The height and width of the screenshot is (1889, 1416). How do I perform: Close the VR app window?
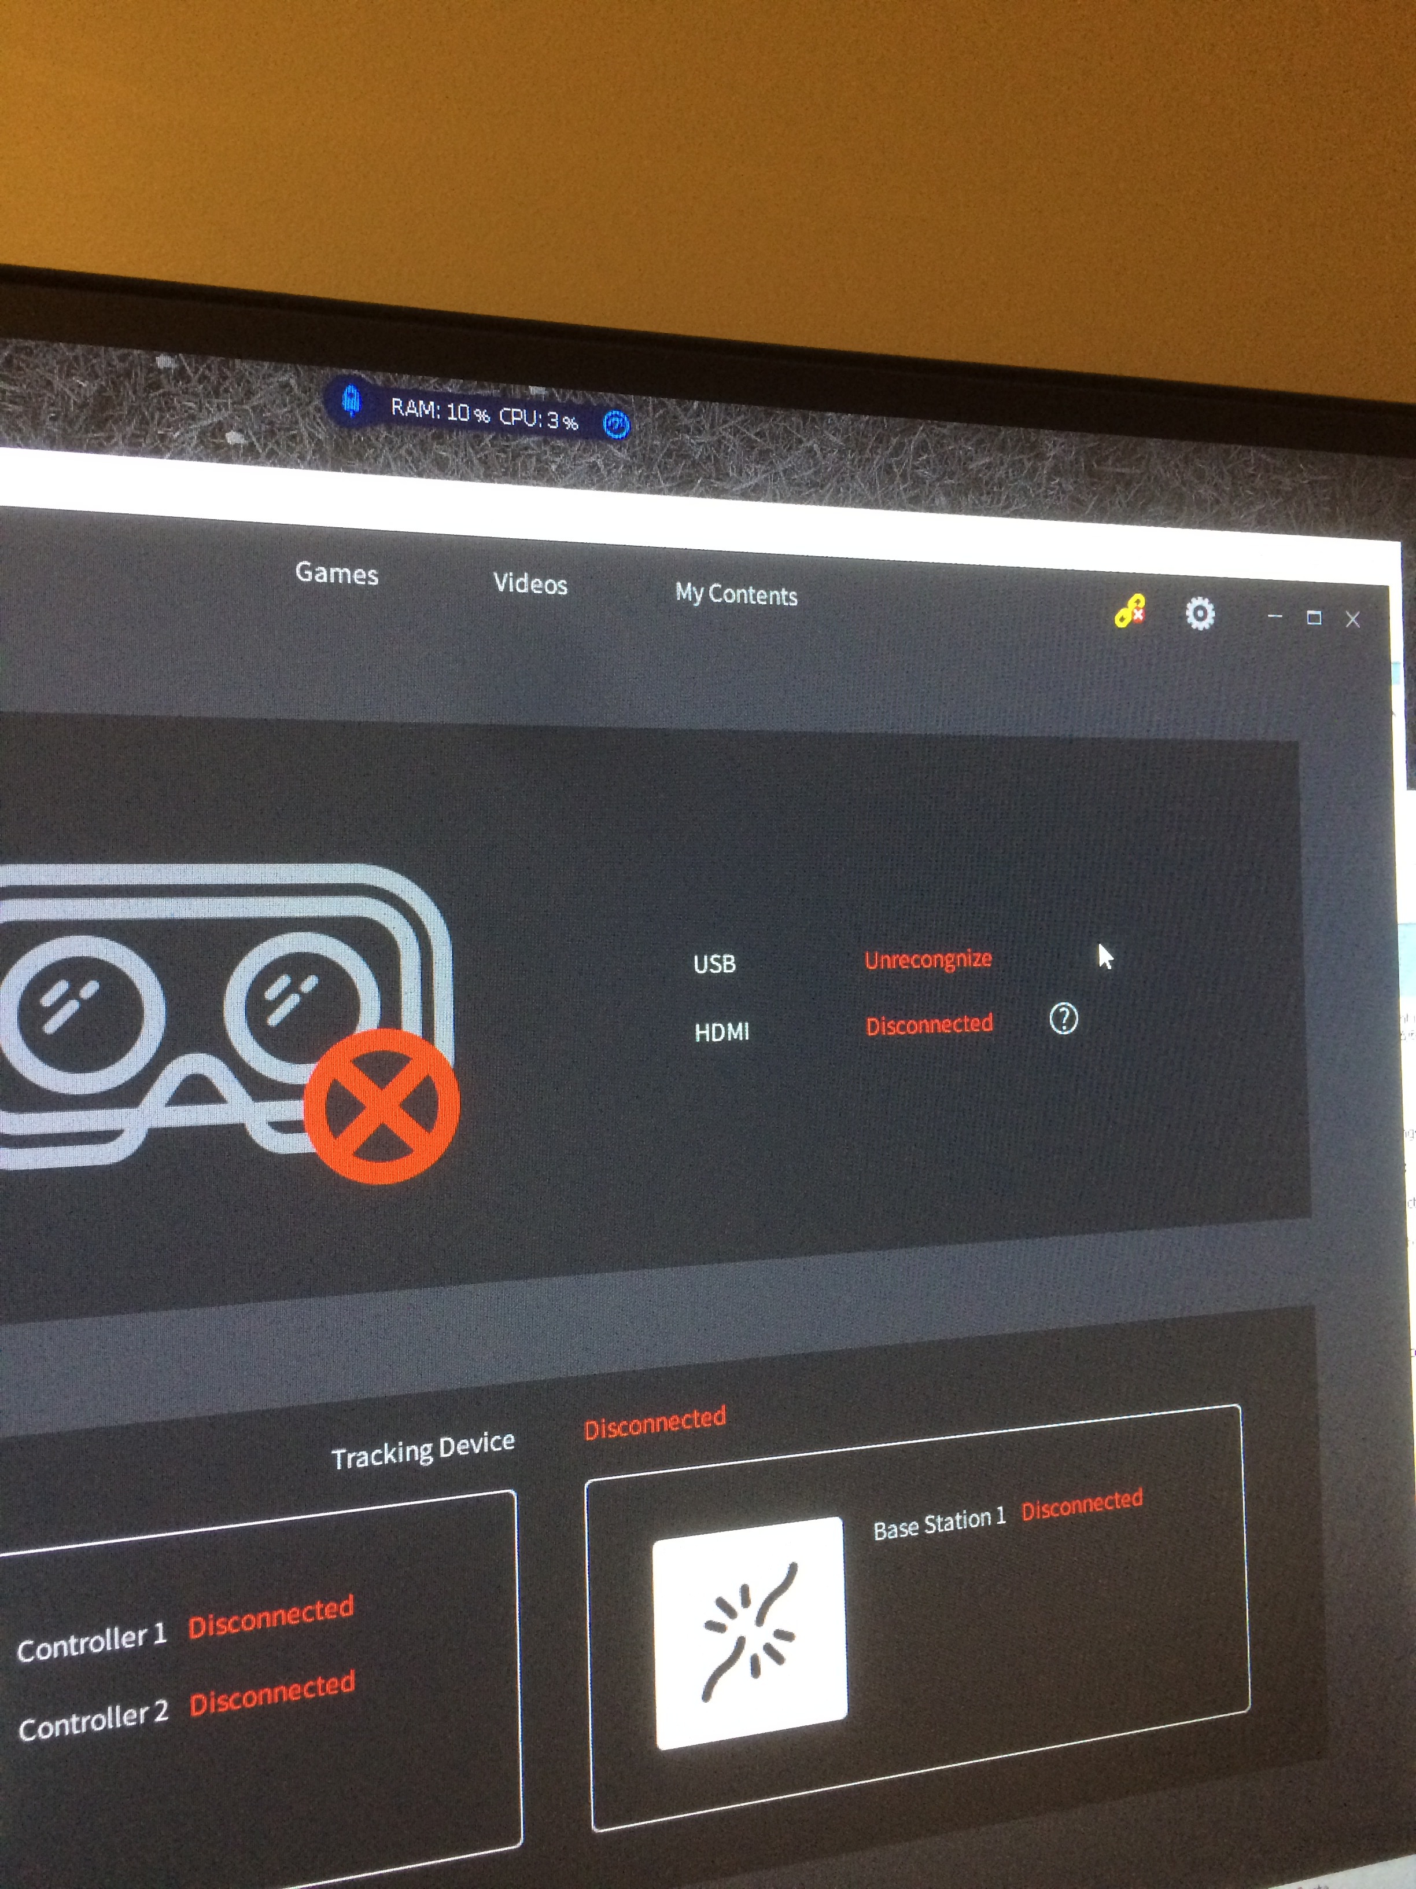pos(1352,620)
